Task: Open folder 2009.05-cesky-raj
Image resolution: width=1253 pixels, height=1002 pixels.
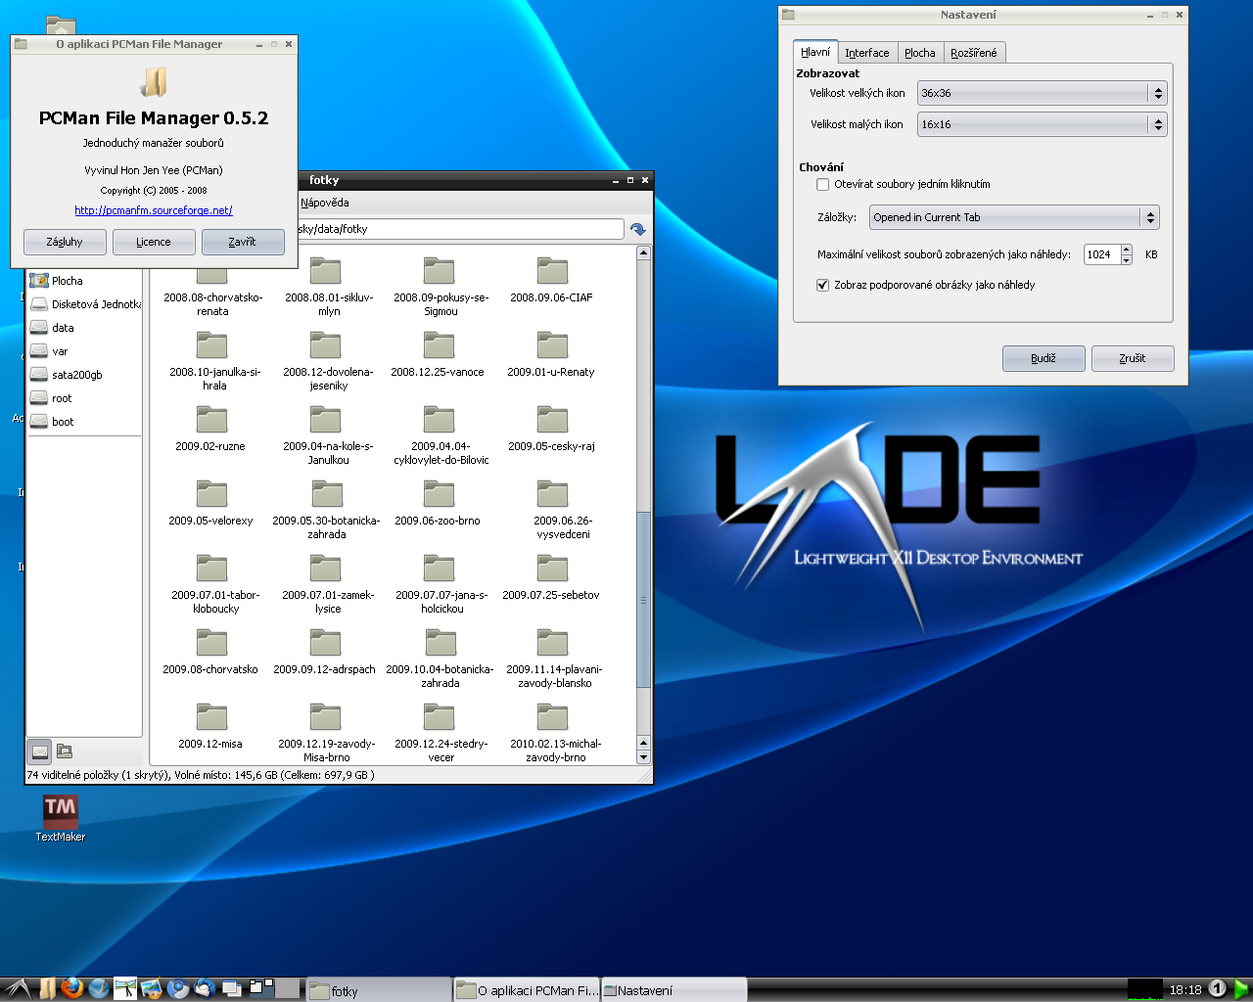Action: tap(552, 430)
